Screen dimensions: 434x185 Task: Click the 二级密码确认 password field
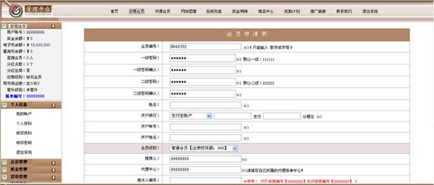pos(203,94)
